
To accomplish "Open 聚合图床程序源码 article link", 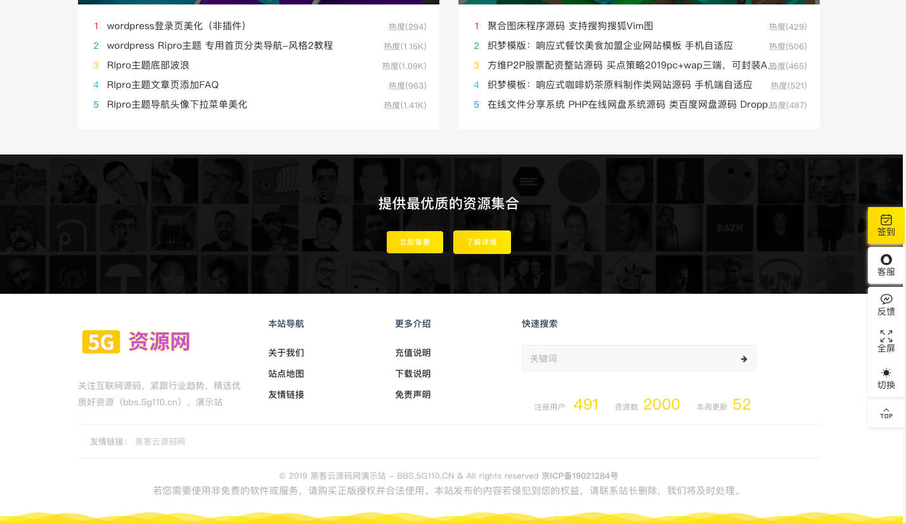I will (x=570, y=26).
